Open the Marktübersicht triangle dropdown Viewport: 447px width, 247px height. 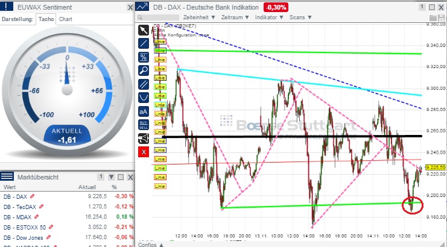tap(111, 177)
